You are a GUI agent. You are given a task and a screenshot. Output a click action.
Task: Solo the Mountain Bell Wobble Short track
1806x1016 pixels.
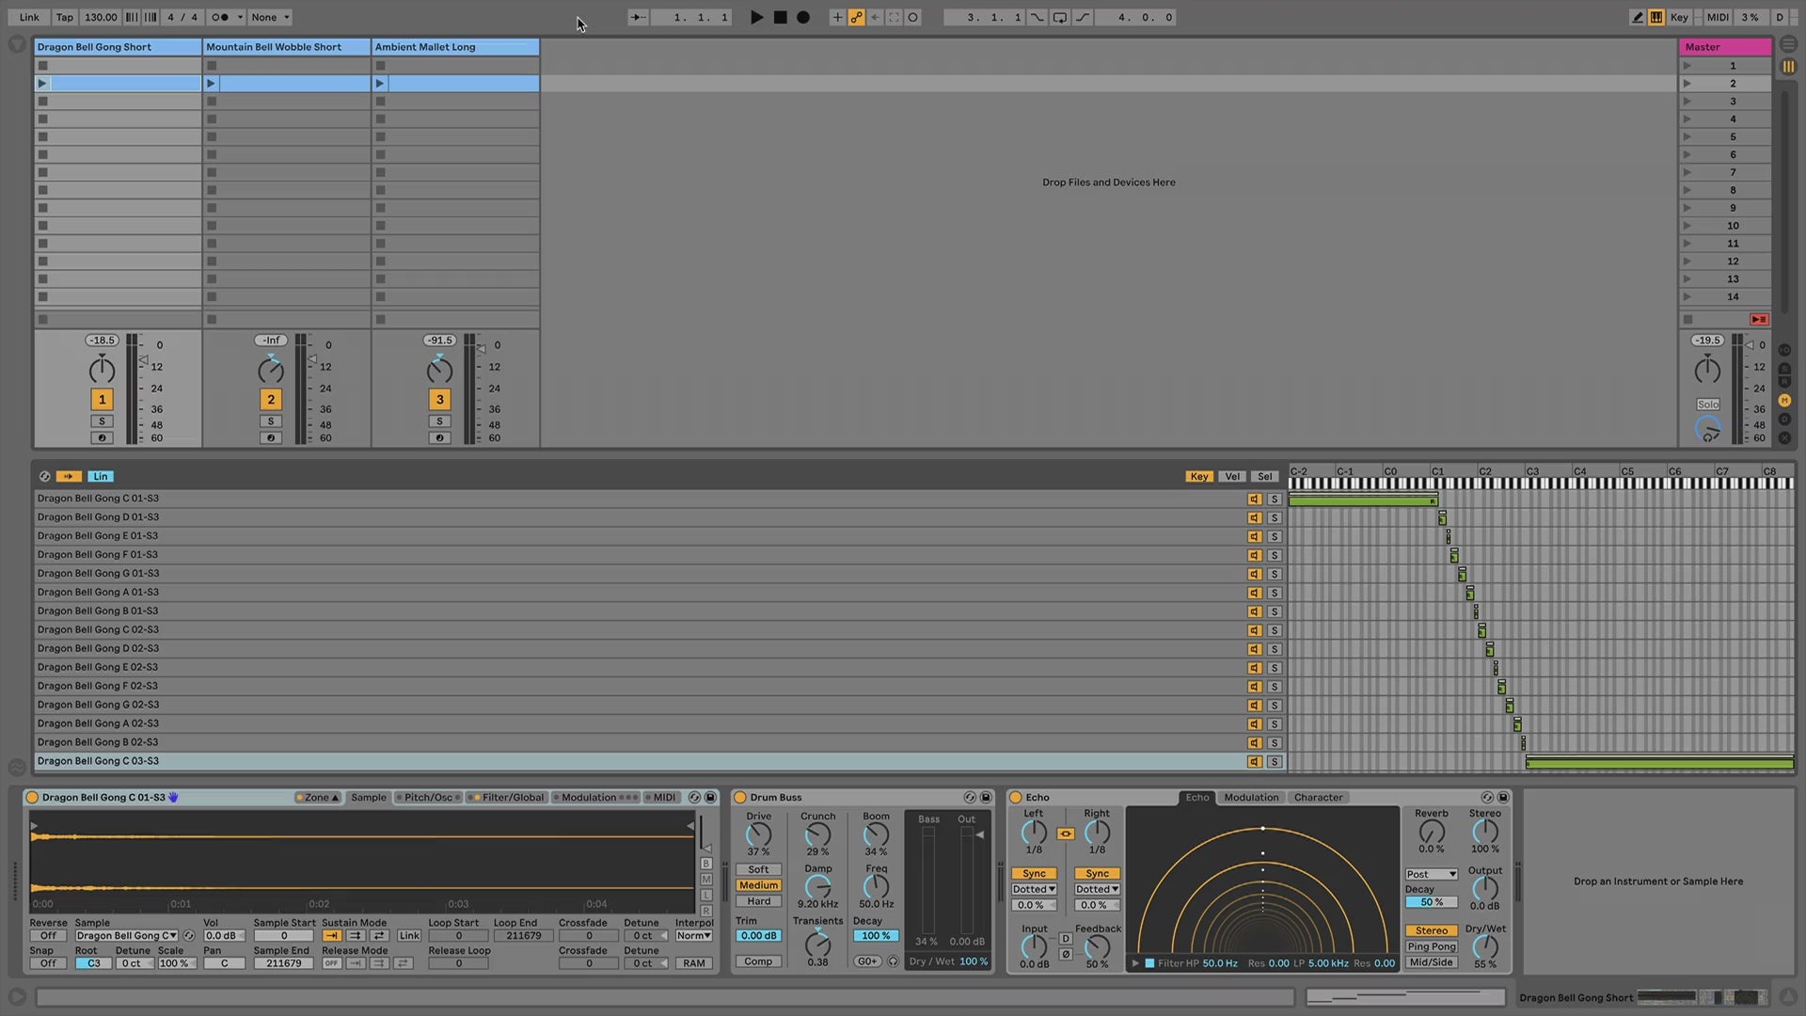[x=271, y=421]
